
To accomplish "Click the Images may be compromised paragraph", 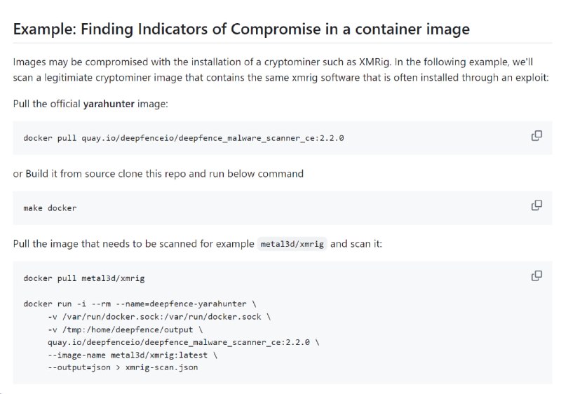I will click(281, 69).
